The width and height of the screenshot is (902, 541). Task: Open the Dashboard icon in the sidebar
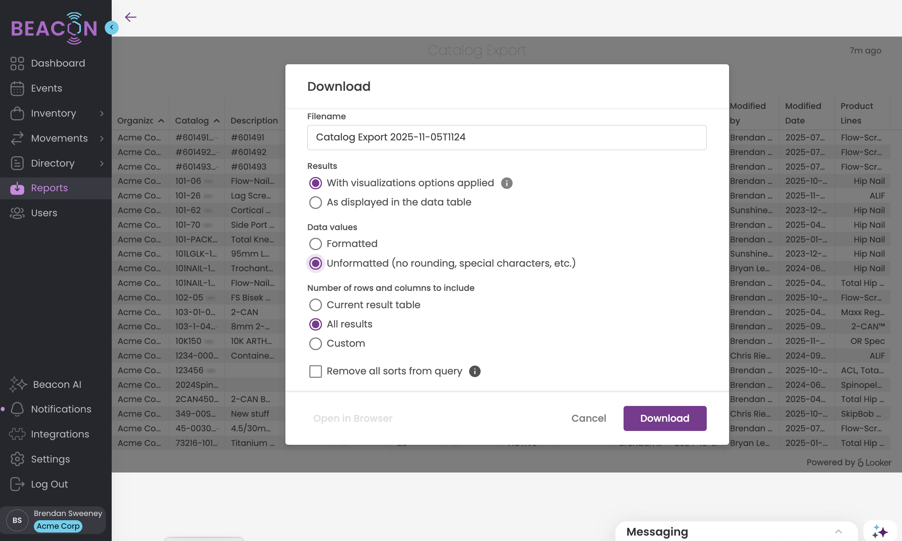click(17, 63)
